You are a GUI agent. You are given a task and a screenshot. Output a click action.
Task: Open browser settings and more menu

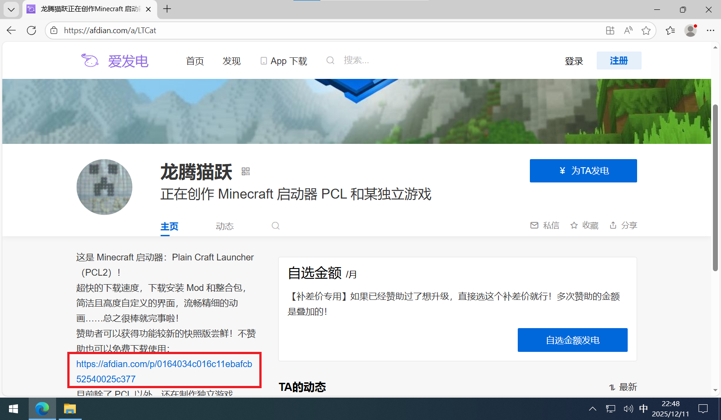tap(710, 30)
